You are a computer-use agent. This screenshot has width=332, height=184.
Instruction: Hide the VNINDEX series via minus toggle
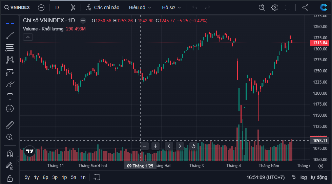(x=83, y=21)
